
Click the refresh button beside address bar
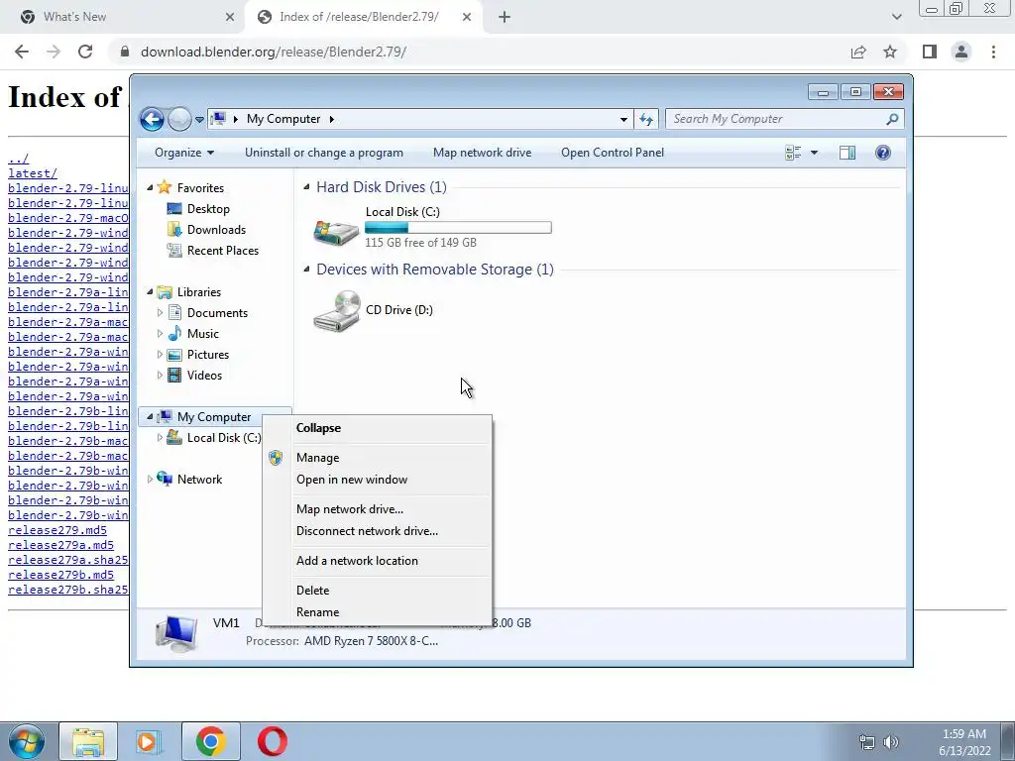(x=646, y=119)
